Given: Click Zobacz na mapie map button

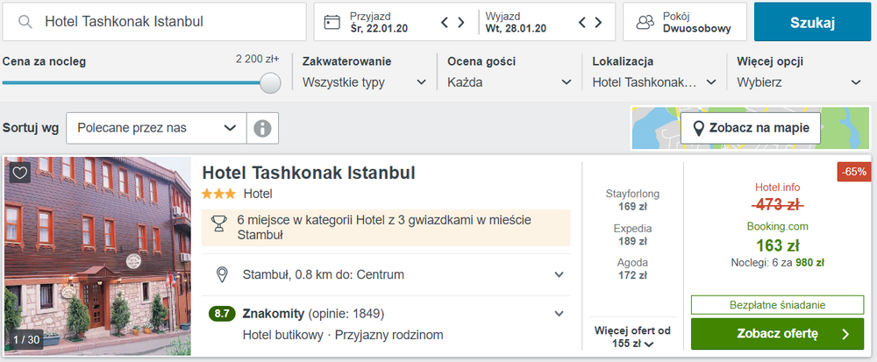Looking at the screenshot, I should (x=751, y=128).
